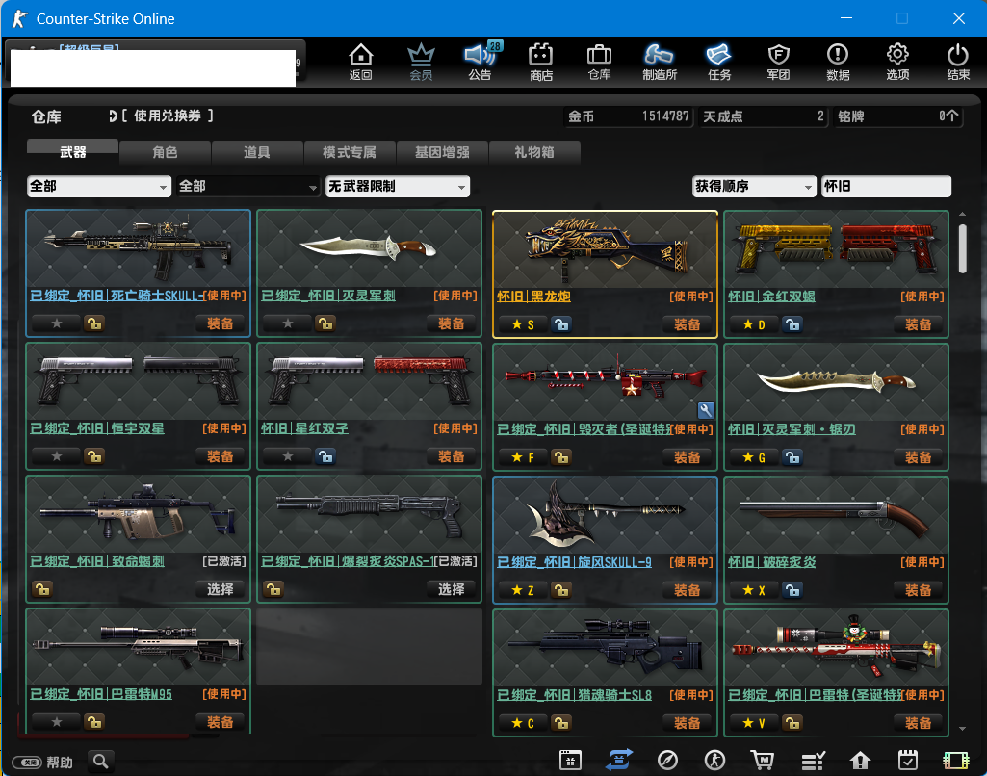Toggle favorite star on 恒宇双星 card
This screenshot has width=987, height=776.
tap(57, 456)
